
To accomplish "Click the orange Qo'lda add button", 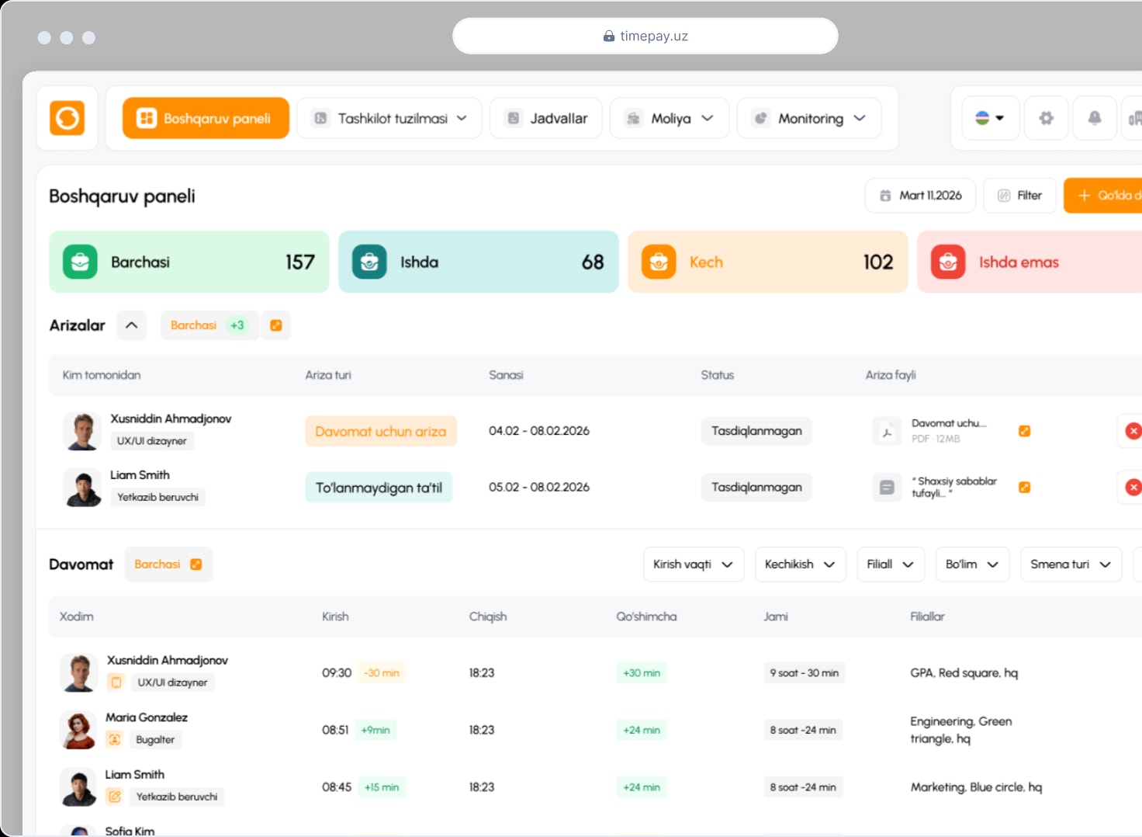I will coord(1103,196).
